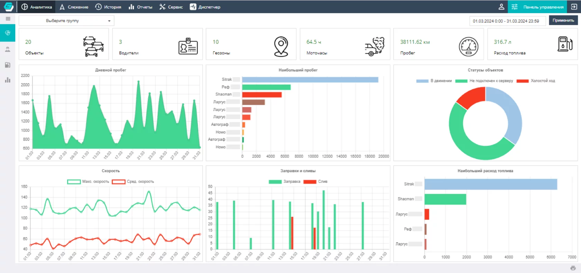Image resolution: width=581 pixels, height=273 pixels.
Task: Open the 'Сервис' menu
Action: (x=171, y=7)
